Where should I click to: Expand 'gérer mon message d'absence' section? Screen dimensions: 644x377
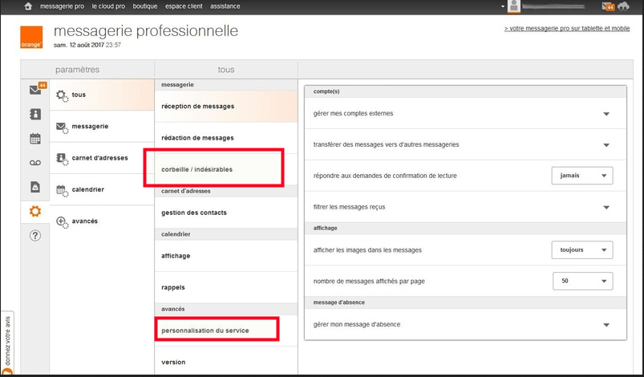click(606, 324)
